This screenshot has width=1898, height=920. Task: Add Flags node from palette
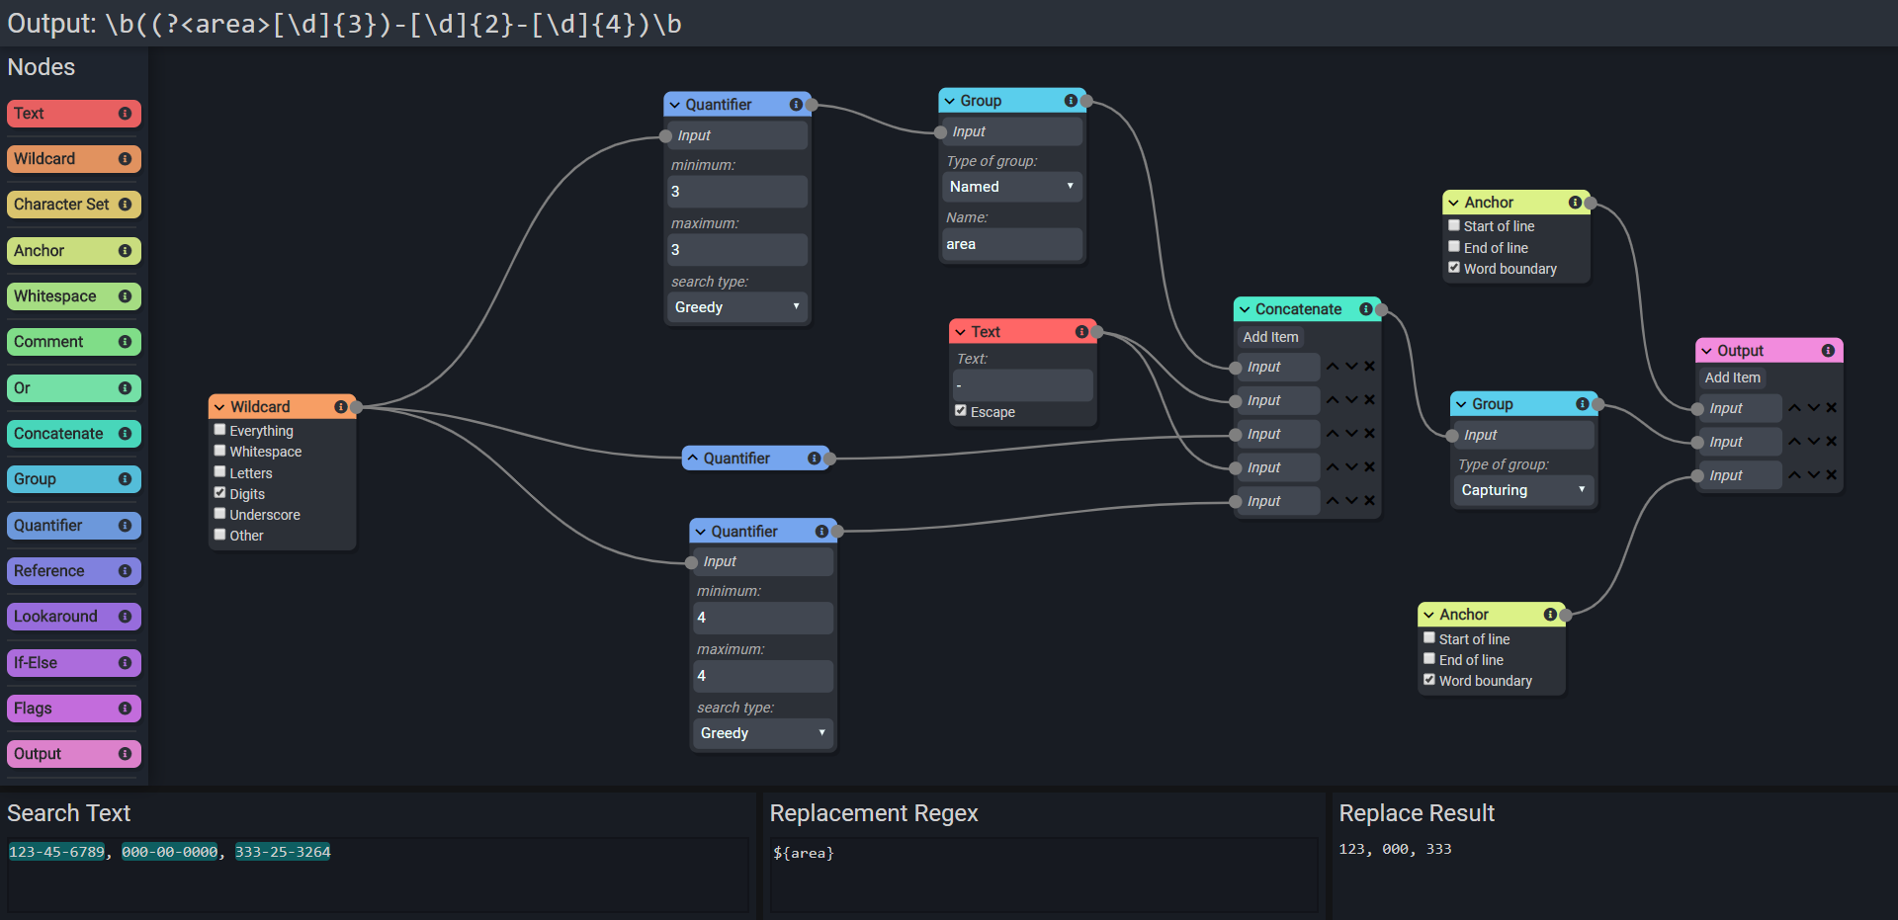tap(74, 709)
